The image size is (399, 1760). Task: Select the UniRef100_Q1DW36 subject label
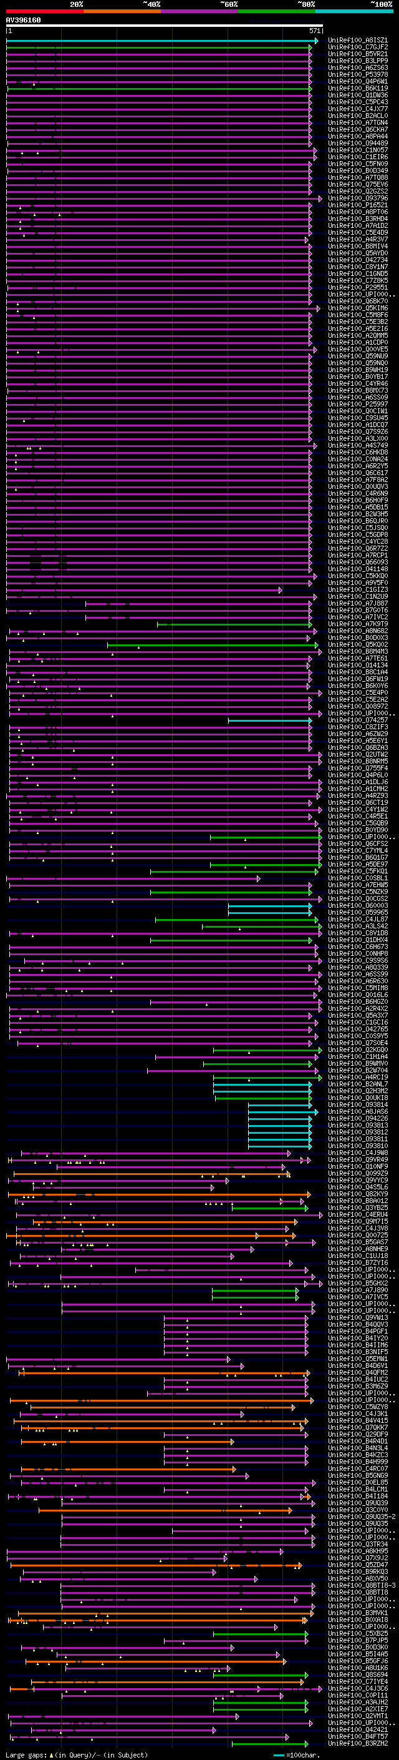358,95
